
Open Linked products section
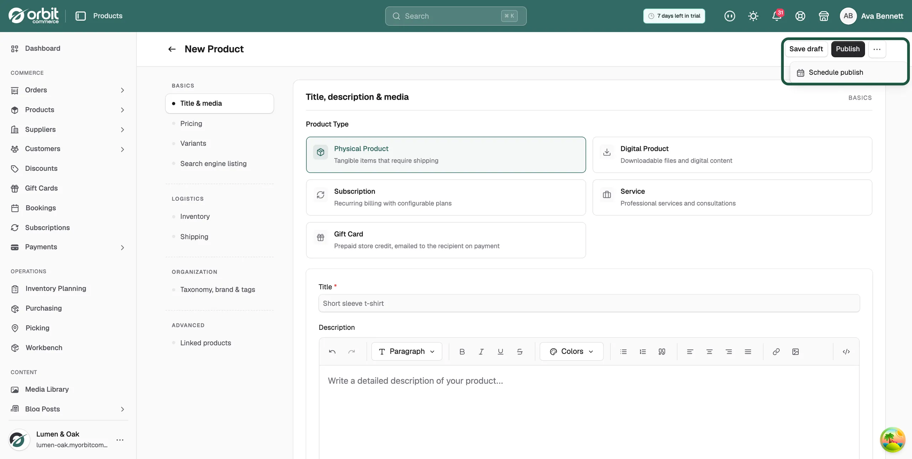(219, 343)
